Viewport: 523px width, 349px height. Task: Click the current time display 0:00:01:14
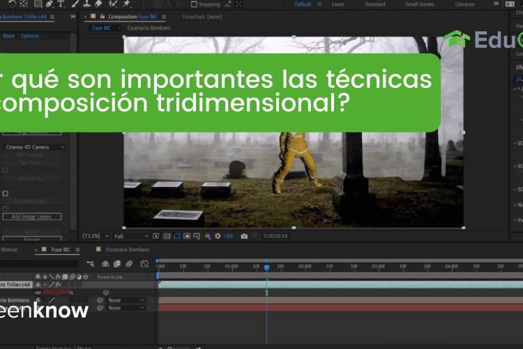[x=275, y=236]
